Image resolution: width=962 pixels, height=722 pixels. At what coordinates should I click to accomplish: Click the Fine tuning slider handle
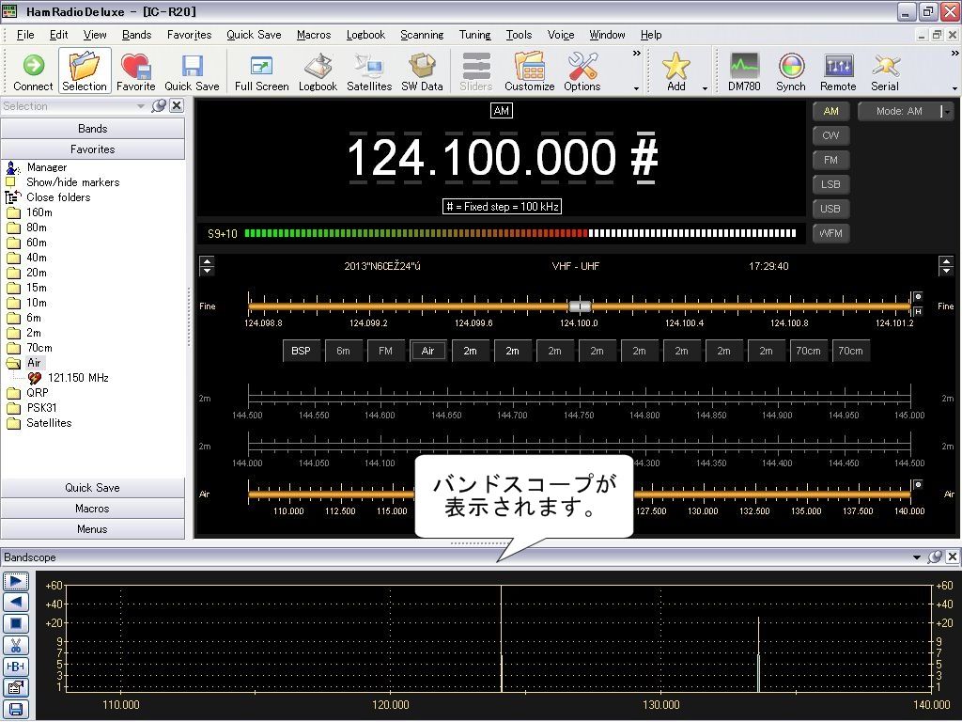pyautogui.click(x=580, y=306)
